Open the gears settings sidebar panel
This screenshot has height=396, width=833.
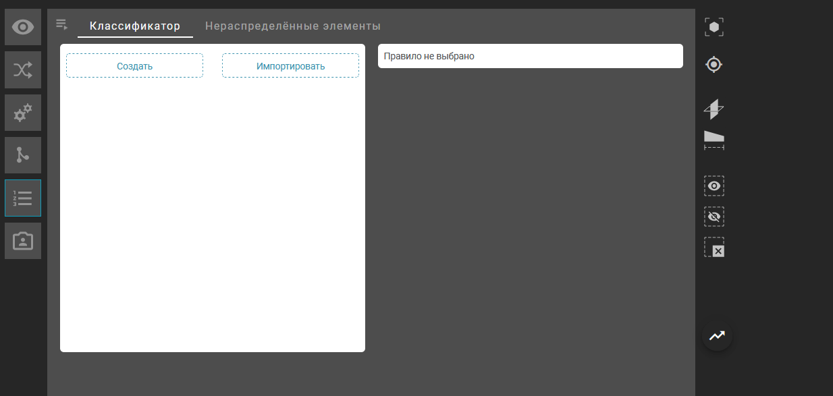click(x=23, y=113)
